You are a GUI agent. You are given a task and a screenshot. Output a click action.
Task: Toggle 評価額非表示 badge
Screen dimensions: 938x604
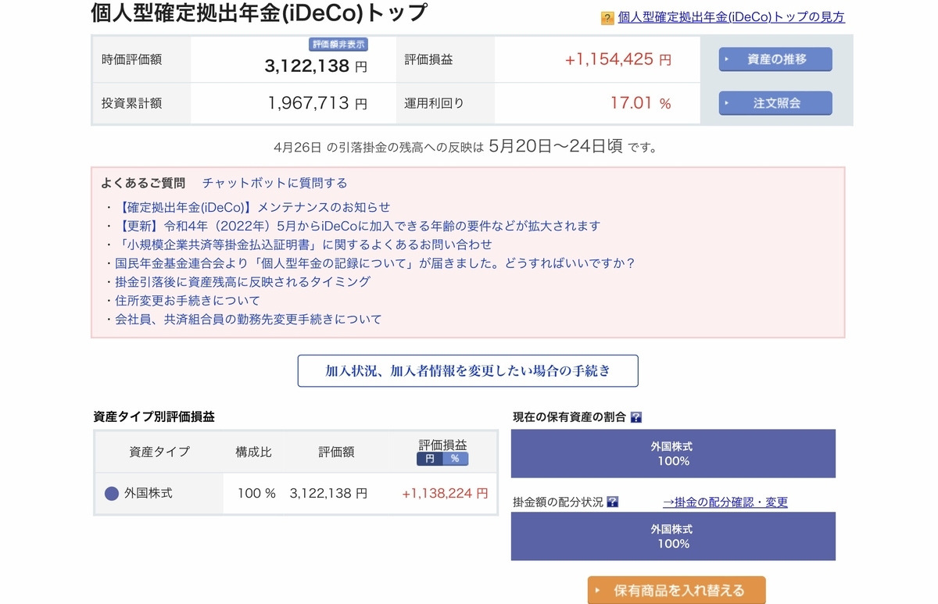pos(339,45)
